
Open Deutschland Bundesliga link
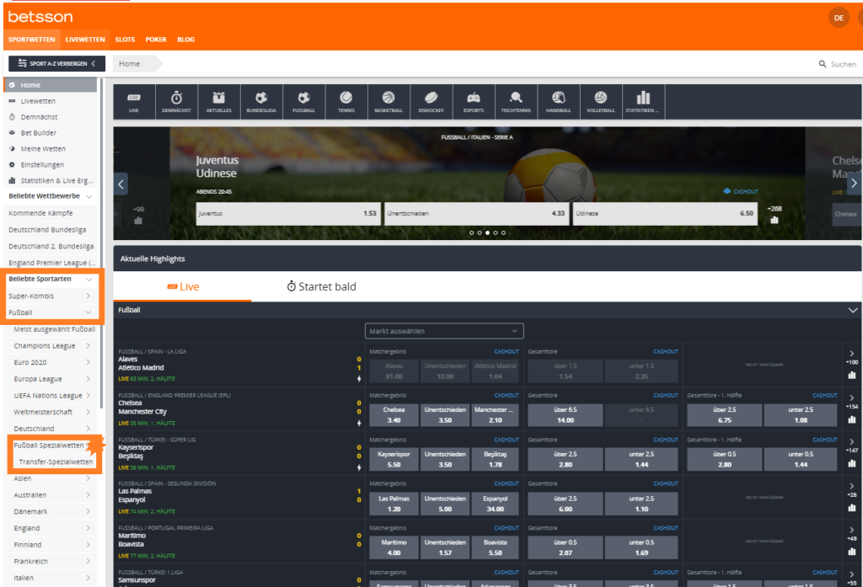[x=47, y=230]
